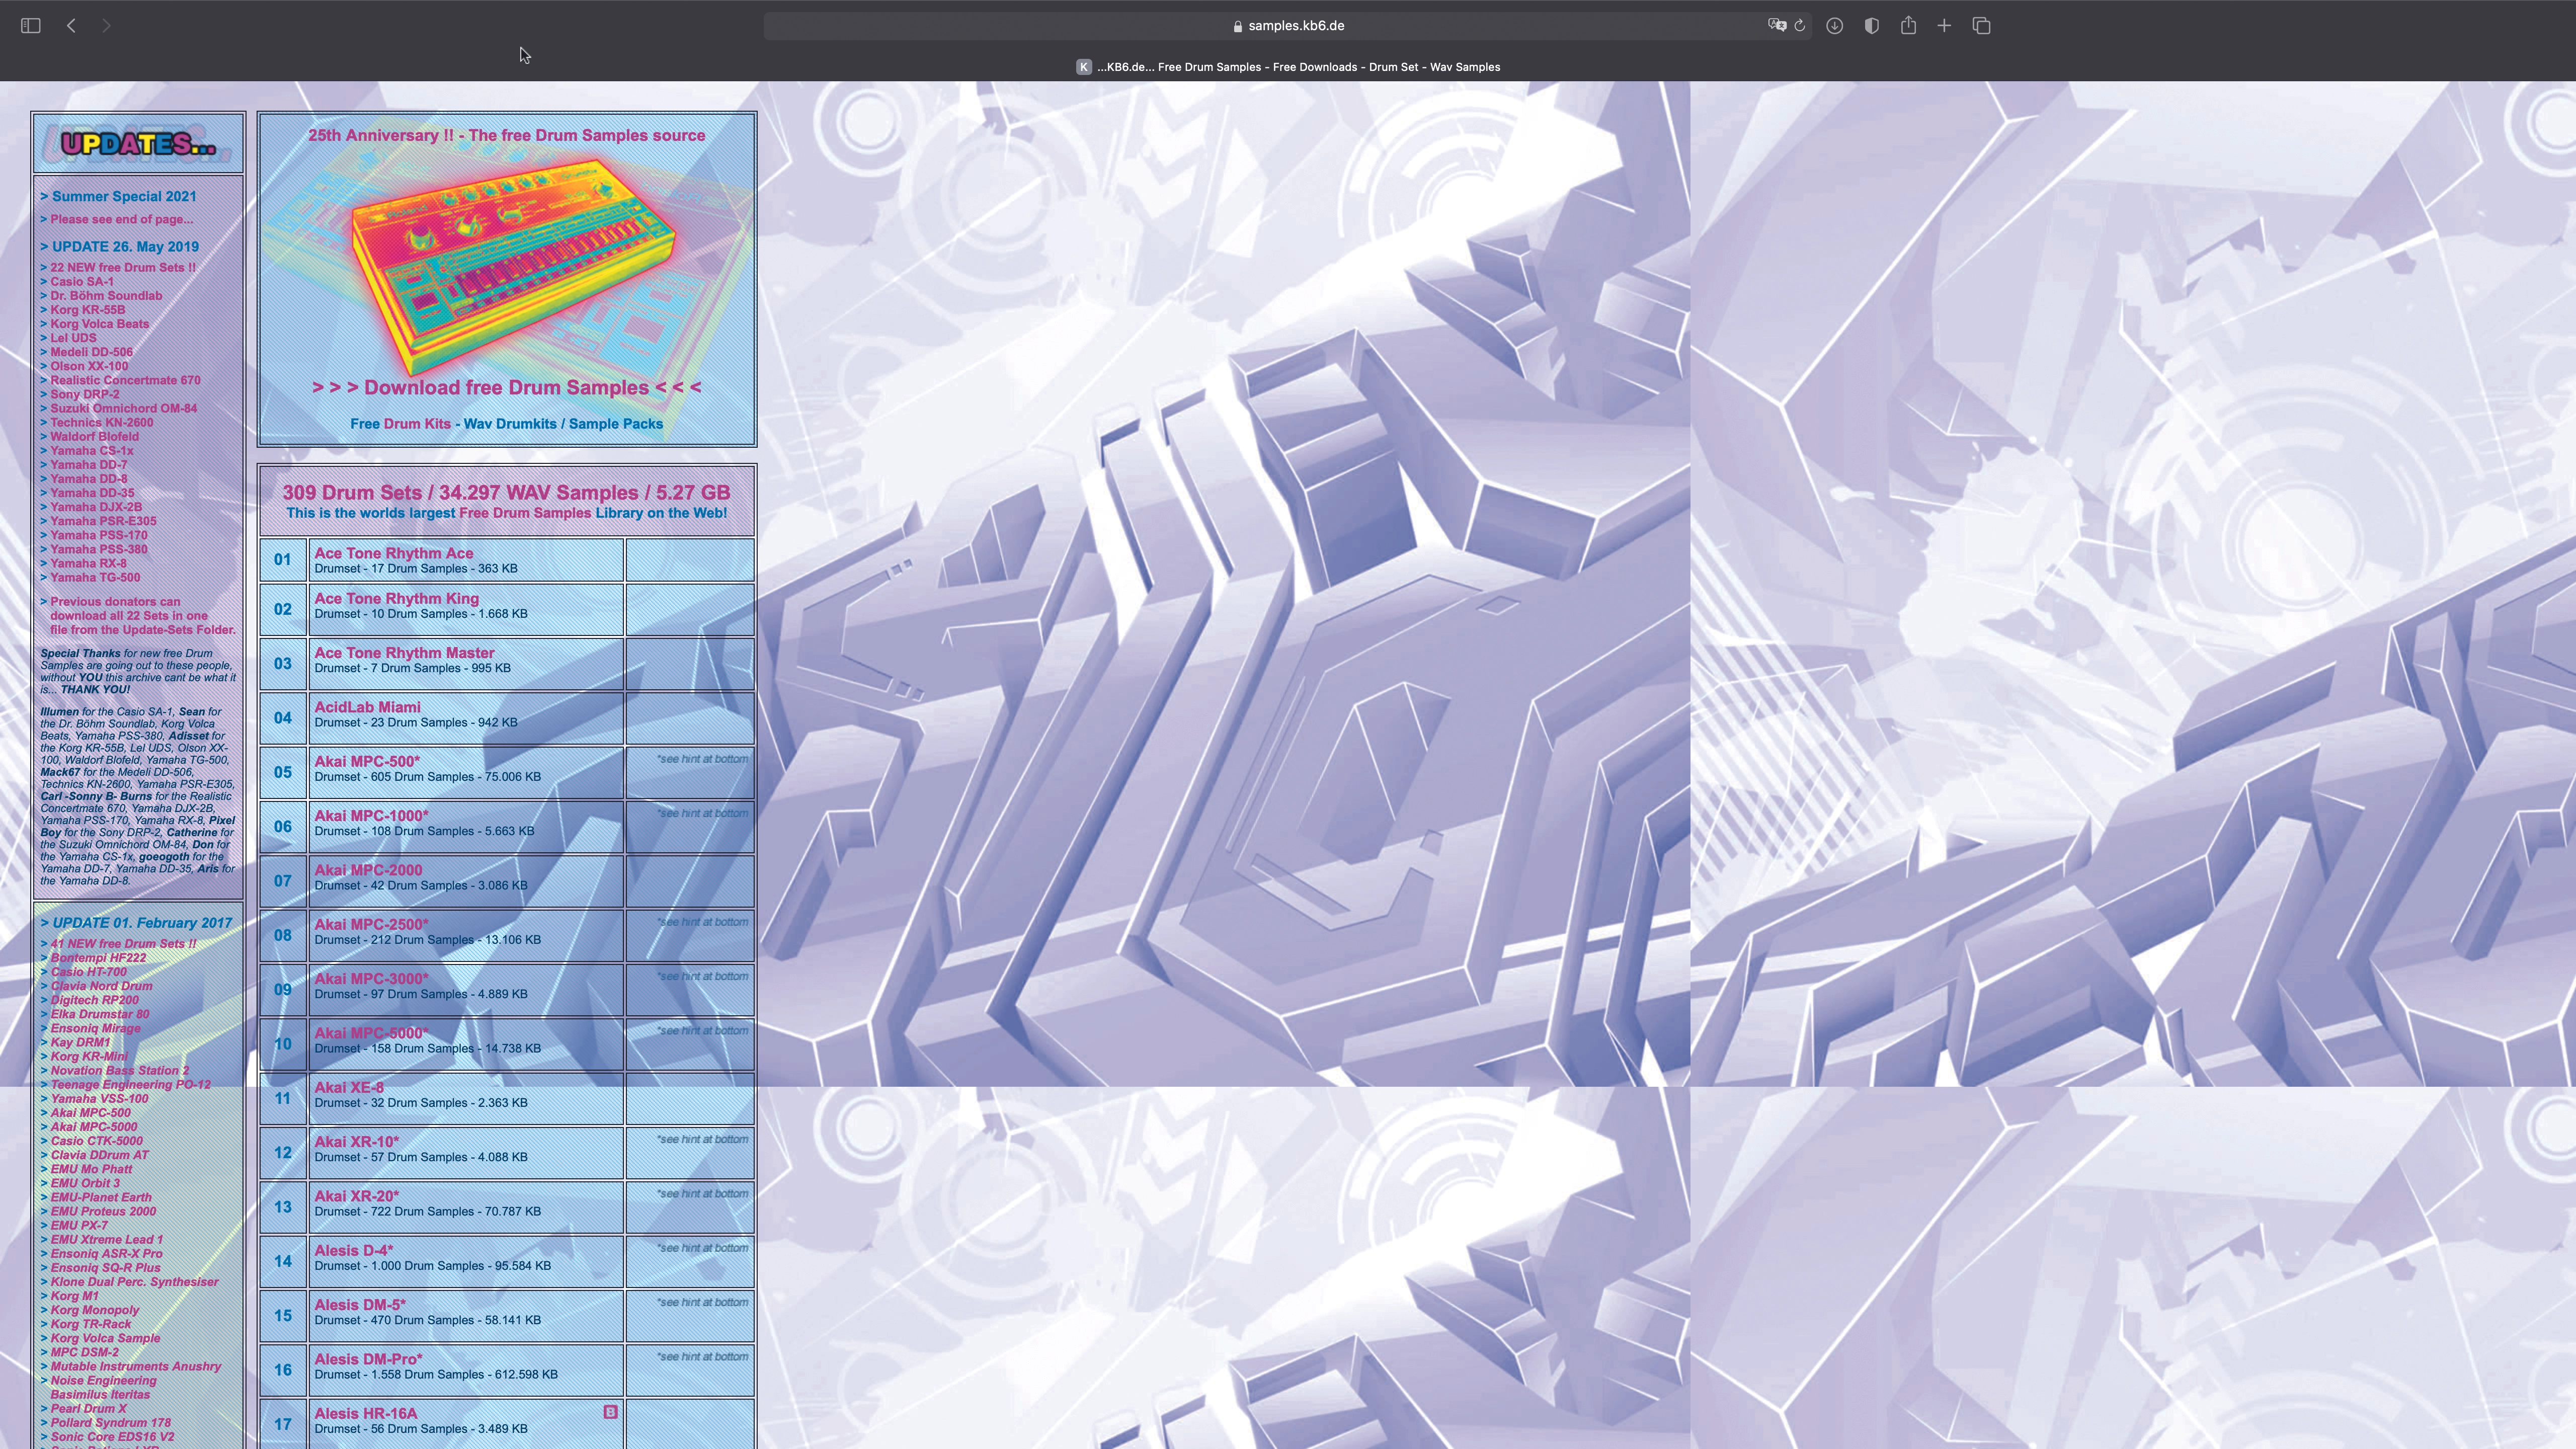Open a new tab
This screenshot has height=1449, width=2576.
pos(1944,26)
